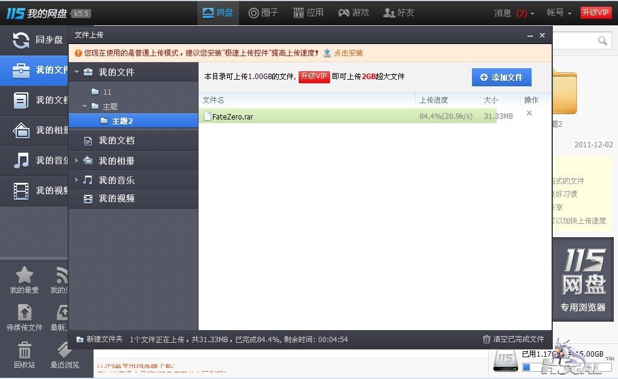Open the 最新 upload icon next to 待续传文件
Viewport: 618px width, 379px height.
[x=62, y=313]
